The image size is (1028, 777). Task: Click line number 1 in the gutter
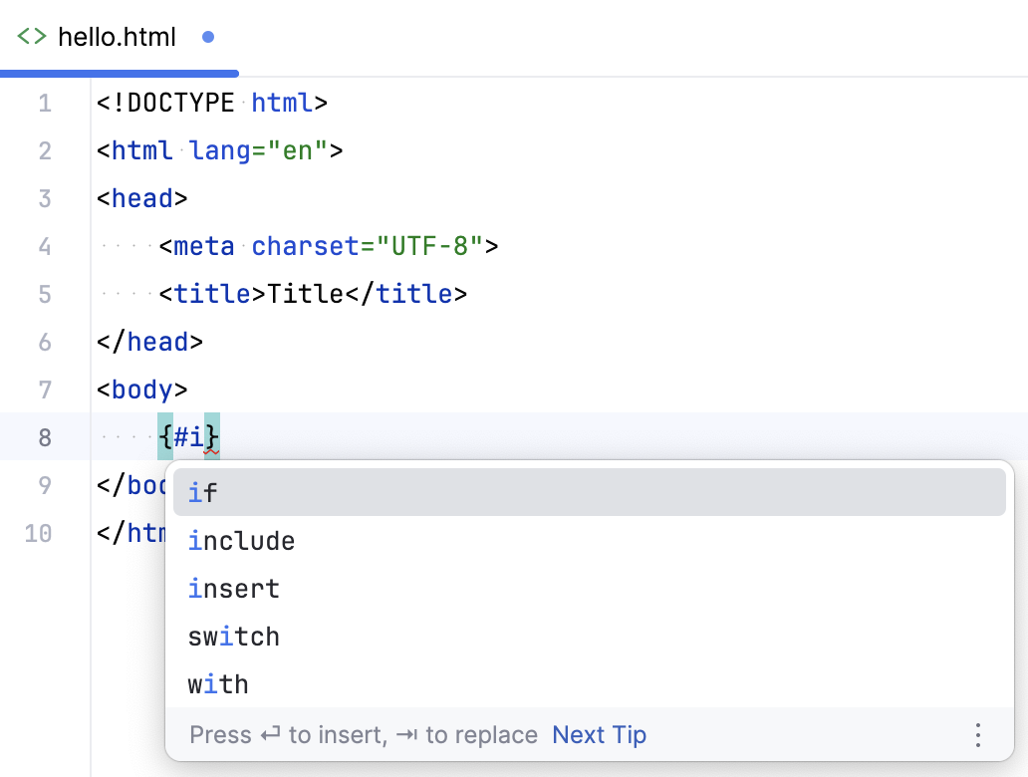44,103
